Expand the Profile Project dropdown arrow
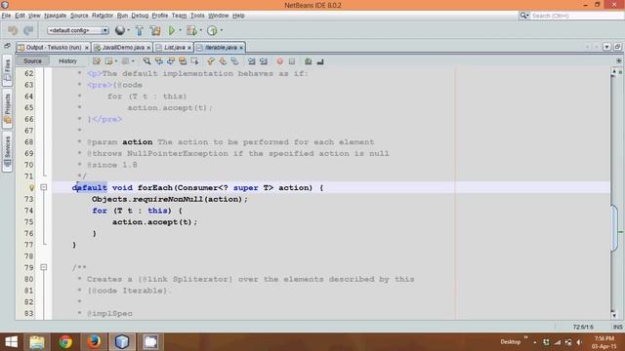 point(222,30)
